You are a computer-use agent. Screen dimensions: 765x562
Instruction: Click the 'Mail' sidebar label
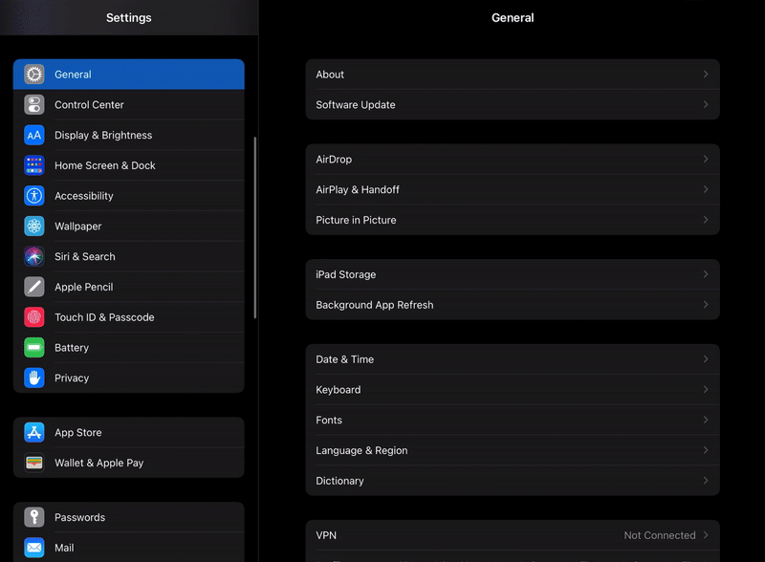[64, 548]
